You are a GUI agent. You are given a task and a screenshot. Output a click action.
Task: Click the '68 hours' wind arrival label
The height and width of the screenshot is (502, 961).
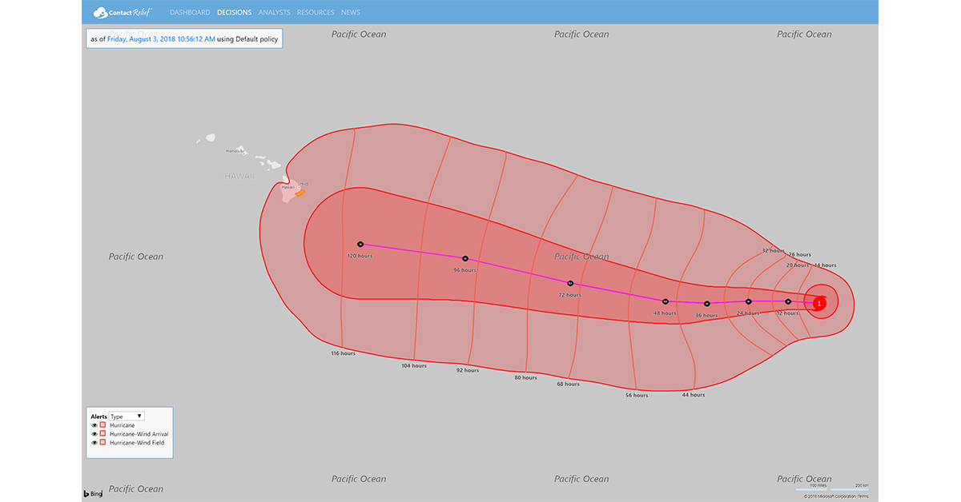pyautogui.click(x=568, y=384)
